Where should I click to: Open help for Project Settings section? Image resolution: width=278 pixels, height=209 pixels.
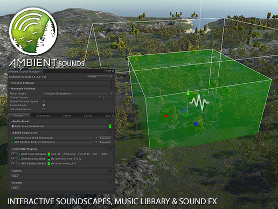pyautogui.click(x=112, y=83)
